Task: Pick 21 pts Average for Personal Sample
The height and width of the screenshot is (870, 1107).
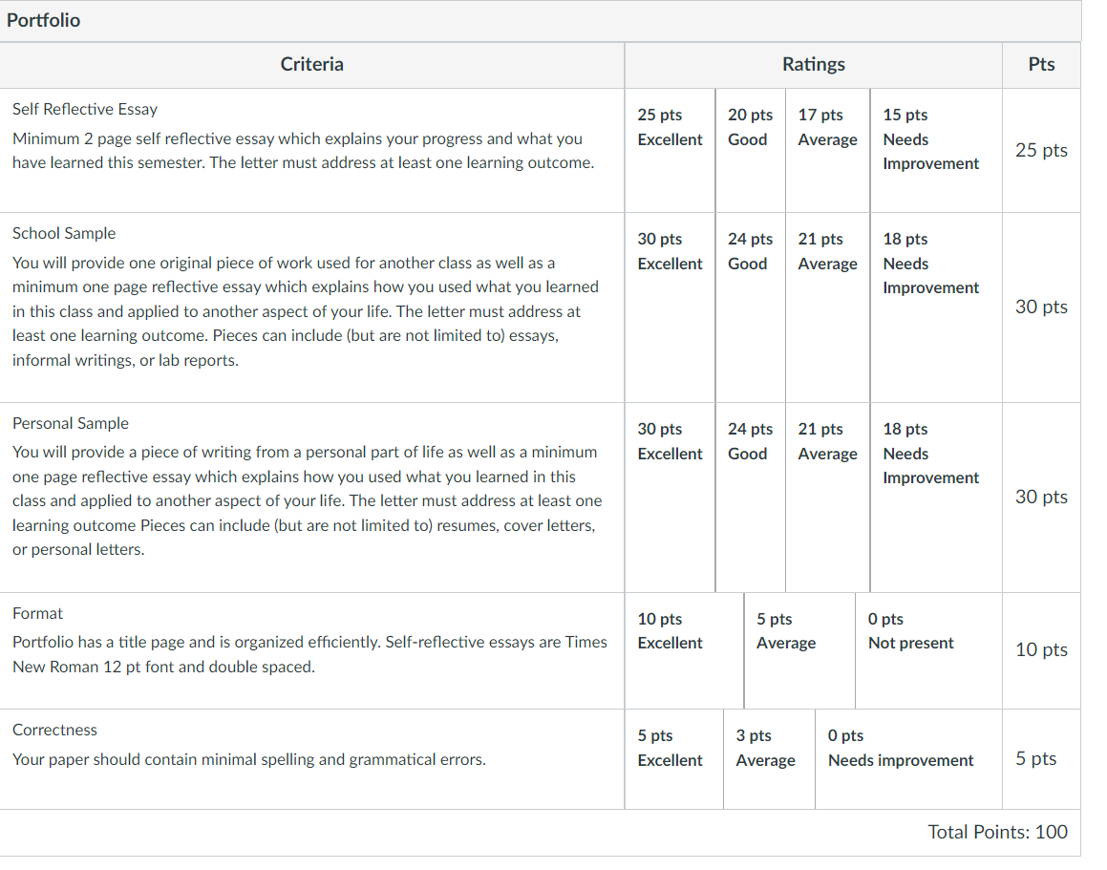Action: pos(827,498)
